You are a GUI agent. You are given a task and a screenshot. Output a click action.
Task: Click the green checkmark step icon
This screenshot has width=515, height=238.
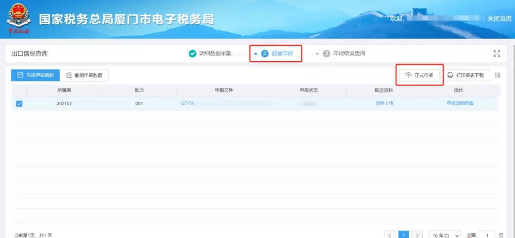(x=193, y=54)
